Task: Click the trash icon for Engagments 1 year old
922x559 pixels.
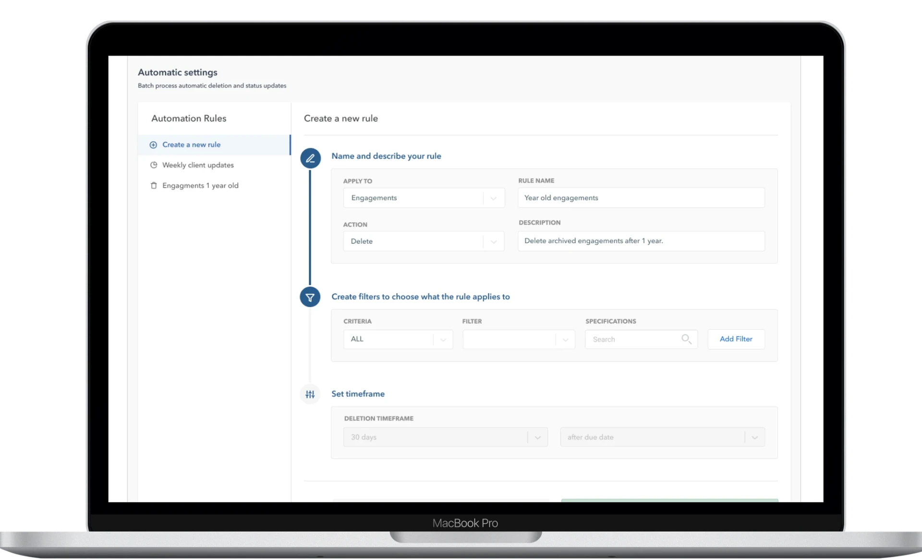Action: pos(154,186)
